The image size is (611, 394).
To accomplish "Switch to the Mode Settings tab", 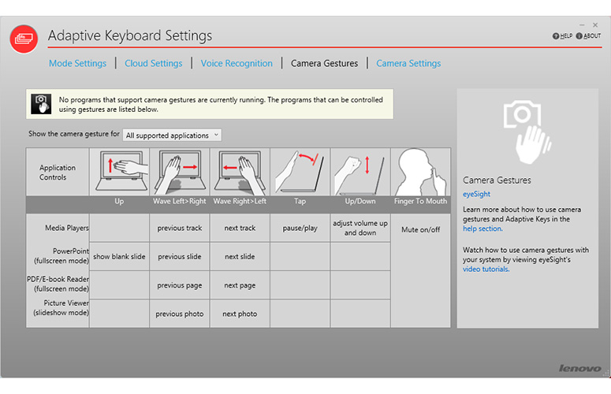I will coord(77,63).
